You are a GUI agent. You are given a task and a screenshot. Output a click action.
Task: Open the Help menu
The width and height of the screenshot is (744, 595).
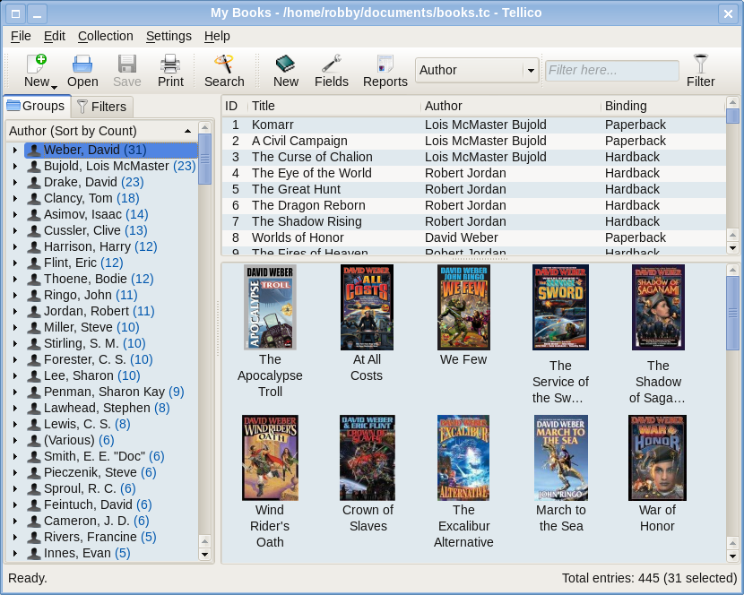(x=217, y=36)
